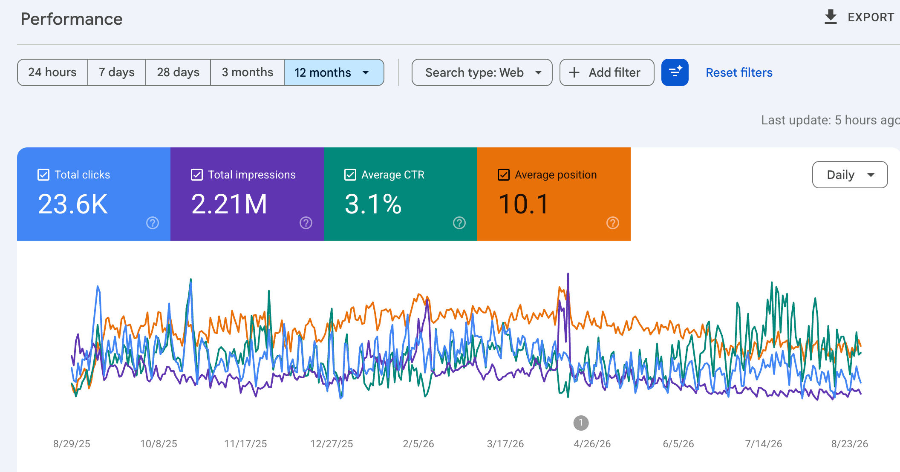Select the 24 hours range

tap(52, 72)
